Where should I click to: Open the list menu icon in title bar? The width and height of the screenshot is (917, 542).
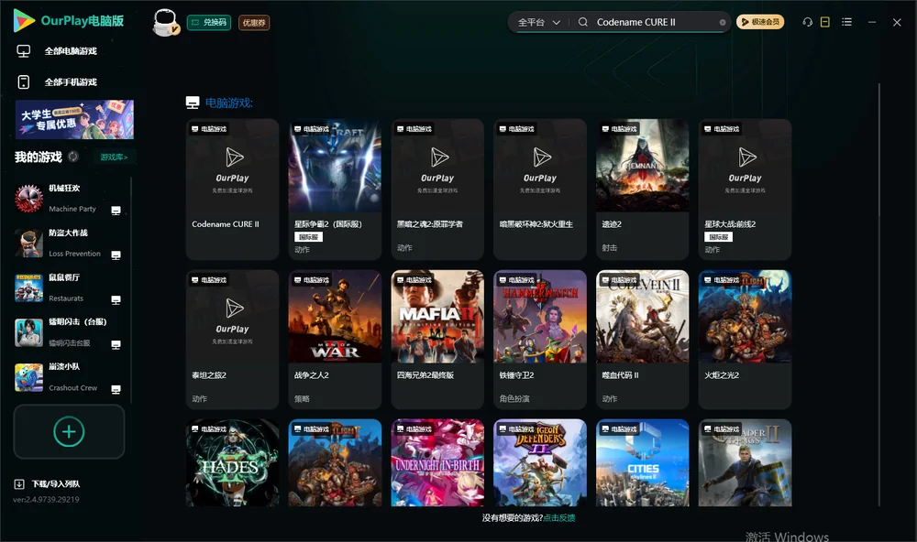(846, 22)
